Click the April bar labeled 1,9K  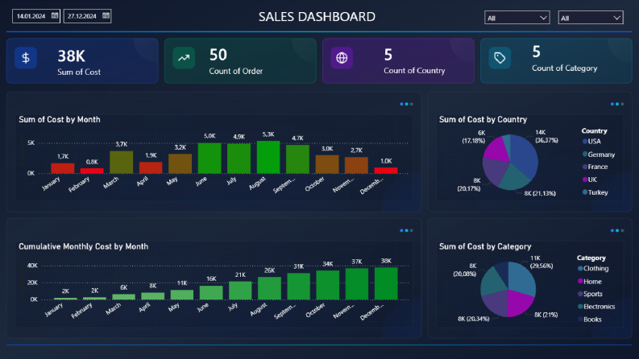pyautogui.click(x=151, y=167)
